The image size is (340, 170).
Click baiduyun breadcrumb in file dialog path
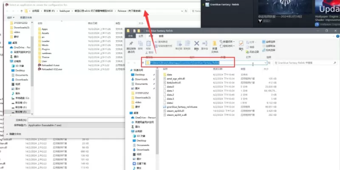coord(65,11)
